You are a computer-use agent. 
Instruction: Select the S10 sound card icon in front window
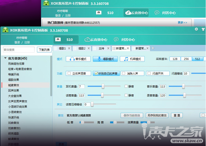tap(58, 39)
